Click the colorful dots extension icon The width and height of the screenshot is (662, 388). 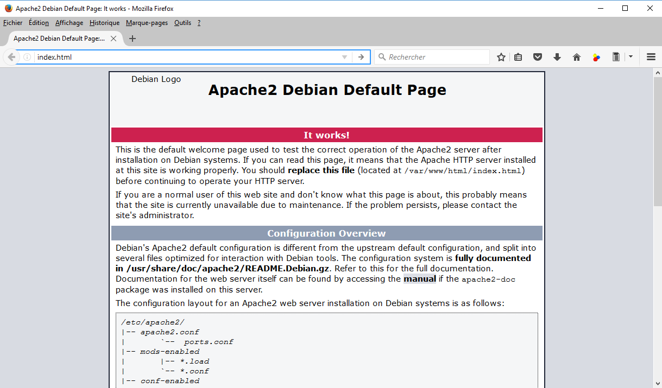pyautogui.click(x=596, y=57)
